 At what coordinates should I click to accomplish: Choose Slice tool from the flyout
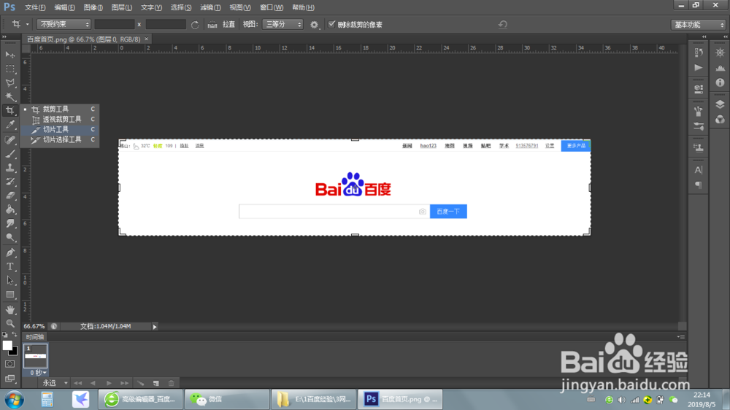tap(60, 129)
